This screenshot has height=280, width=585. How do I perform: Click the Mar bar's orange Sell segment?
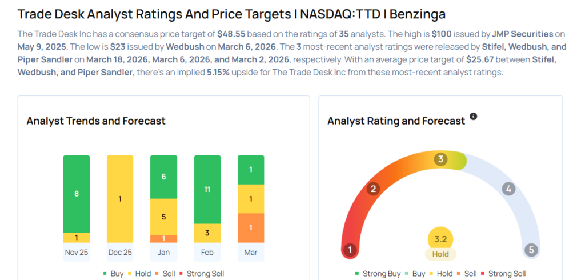point(251,227)
